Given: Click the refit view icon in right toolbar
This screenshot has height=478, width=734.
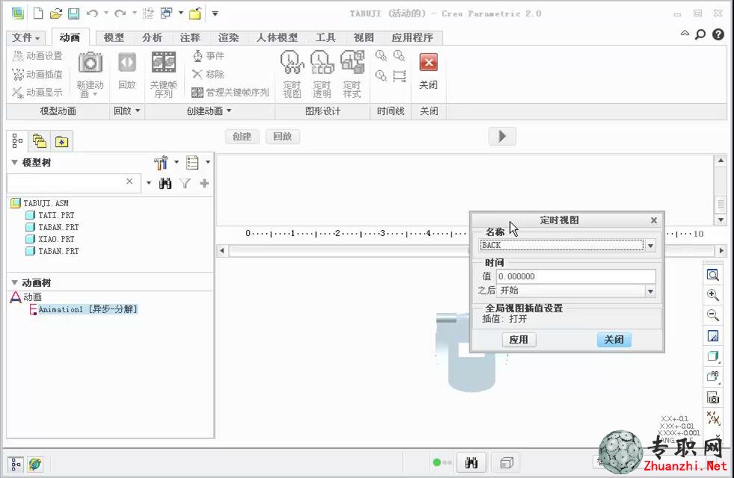Looking at the screenshot, I should (712, 275).
